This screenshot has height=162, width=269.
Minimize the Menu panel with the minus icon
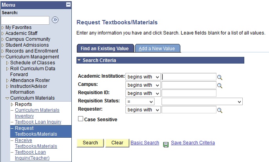69,4
